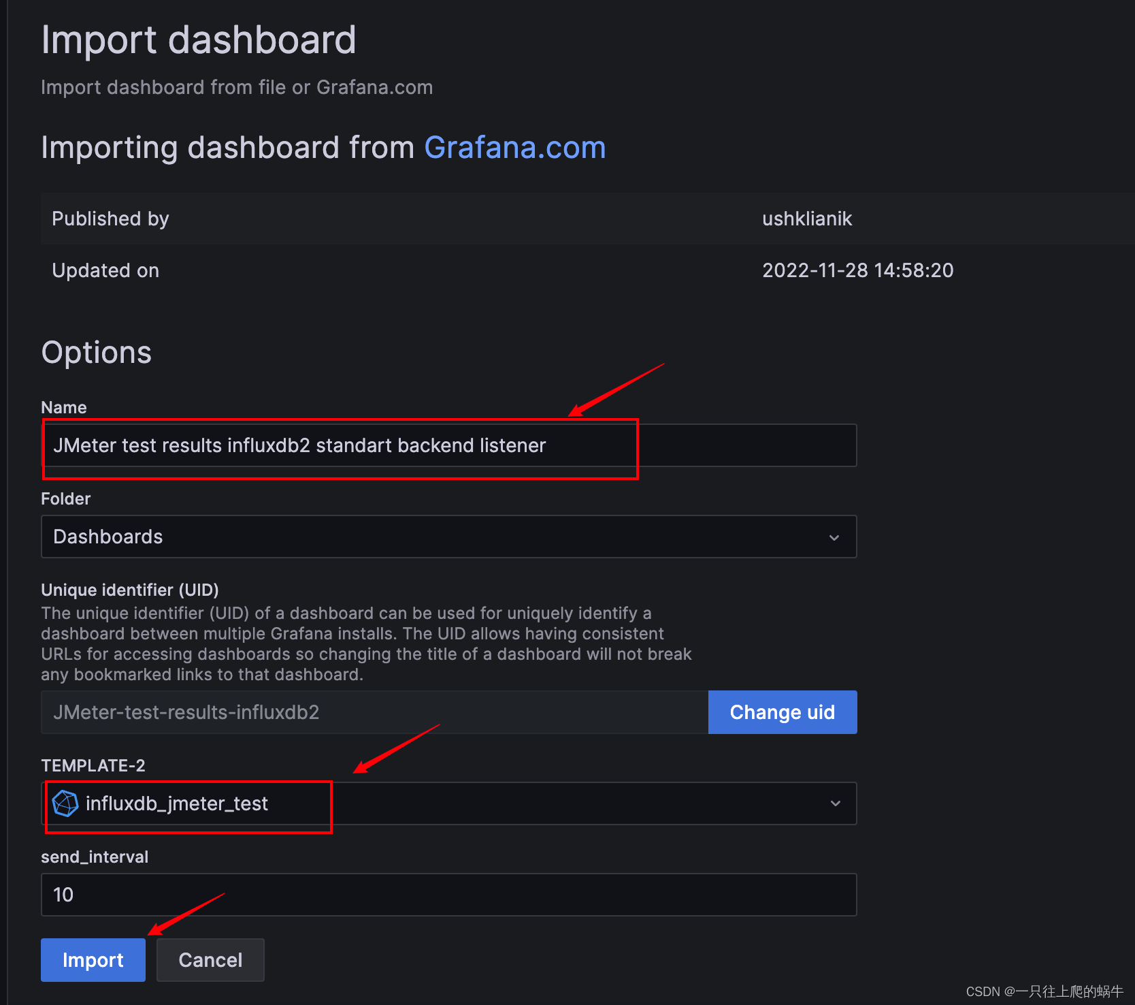This screenshot has width=1135, height=1005.
Task: Click the send_interval field label
Action: (95, 857)
